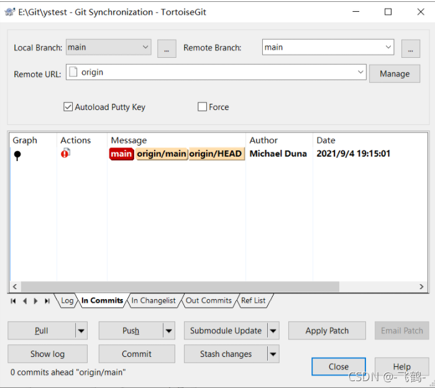This screenshot has width=435, height=388.
Task: Click Submodule Update button
Action: 226,331
